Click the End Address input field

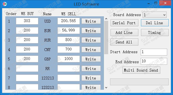[x=154, y=61]
